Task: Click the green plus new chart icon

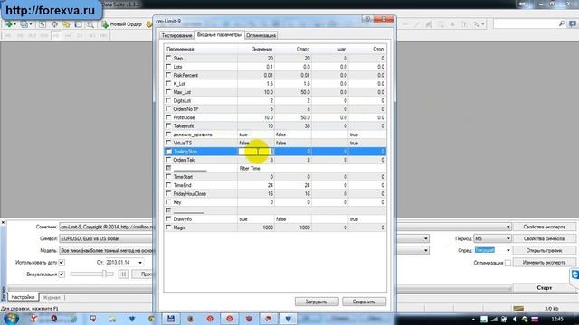Action: click(9, 24)
